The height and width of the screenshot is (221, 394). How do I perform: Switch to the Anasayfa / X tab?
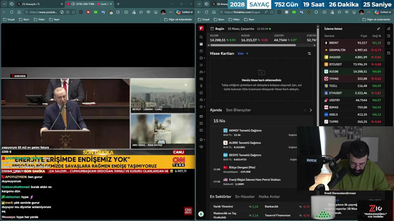[x=40, y=4]
